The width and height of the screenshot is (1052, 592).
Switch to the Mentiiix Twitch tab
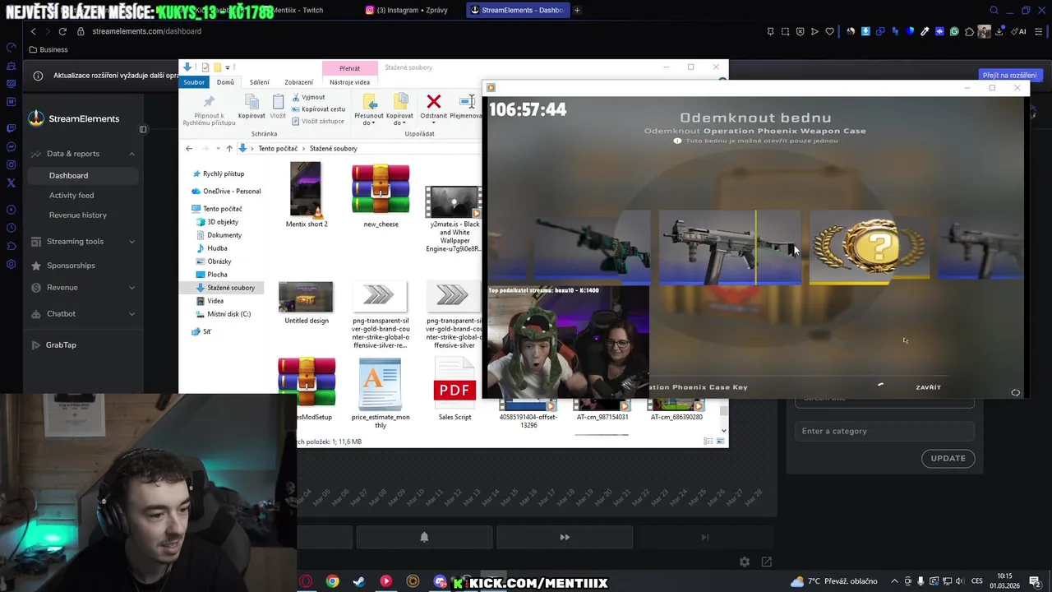tap(298, 10)
